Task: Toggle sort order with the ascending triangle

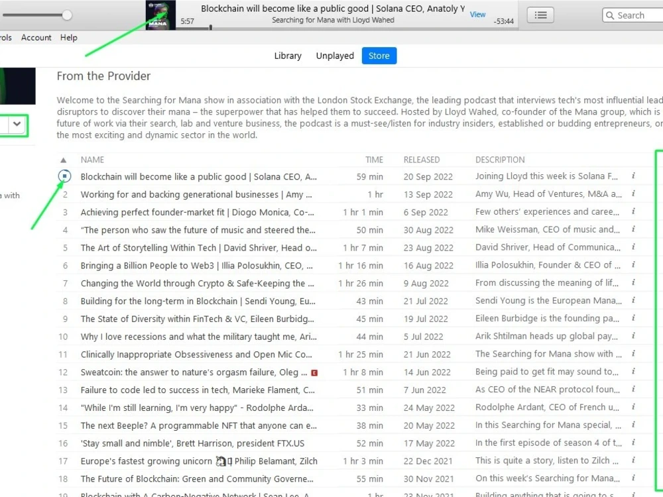Action: tap(64, 160)
